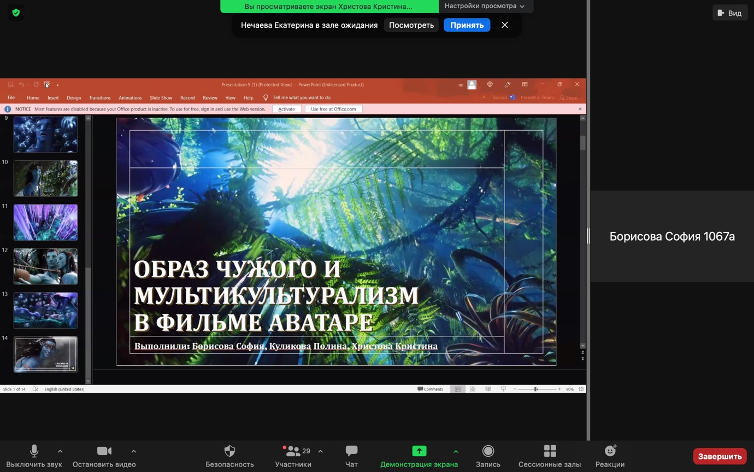Select slide 12 thumbnail
Viewport: 754px width, 472px height.
(45, 266)
